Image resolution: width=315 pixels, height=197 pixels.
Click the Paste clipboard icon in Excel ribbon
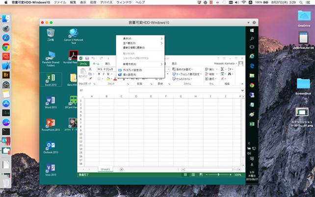click(83, 71)
